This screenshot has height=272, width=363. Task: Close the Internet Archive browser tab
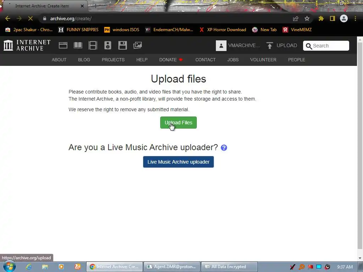click(x=82, y=6)
